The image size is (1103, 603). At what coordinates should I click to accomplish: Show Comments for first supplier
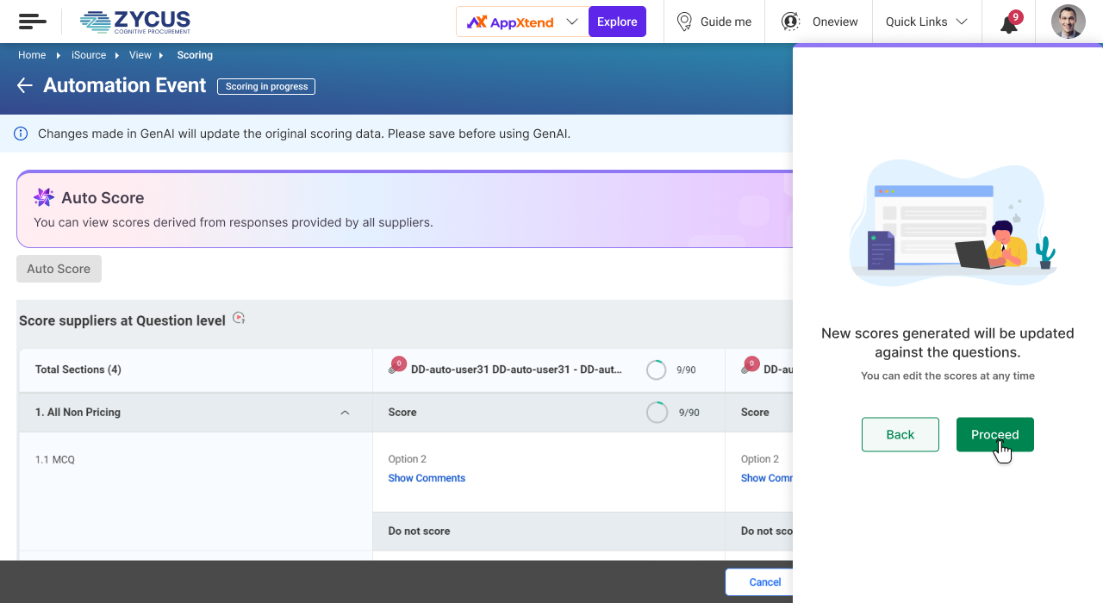click(427, 478)
